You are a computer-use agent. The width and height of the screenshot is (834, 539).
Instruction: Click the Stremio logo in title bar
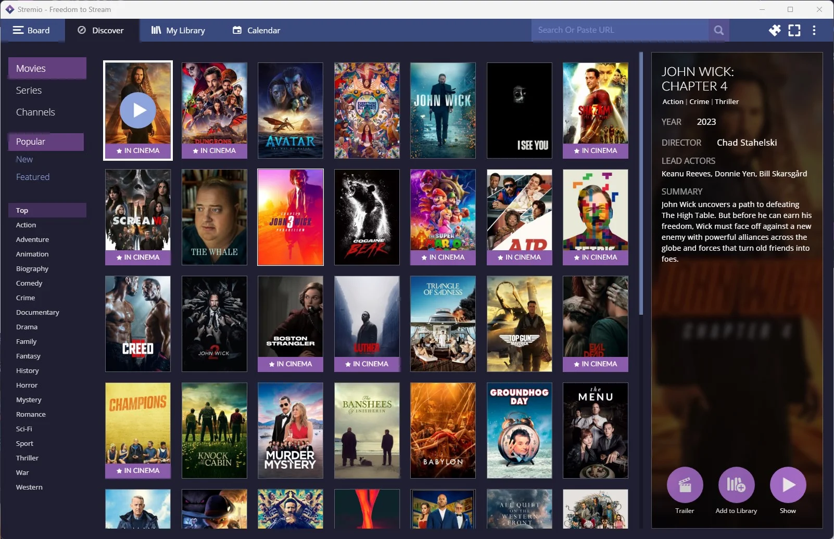pyautogui.click(x=9, y=9)
